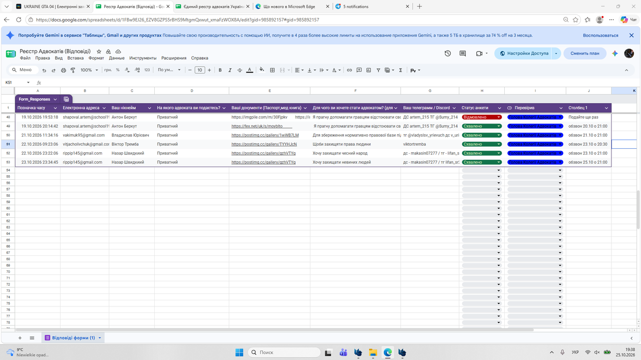Open Gemini sparkle assistant icon
The width and height of the screenshot is (641, 360).
[615, 54]
